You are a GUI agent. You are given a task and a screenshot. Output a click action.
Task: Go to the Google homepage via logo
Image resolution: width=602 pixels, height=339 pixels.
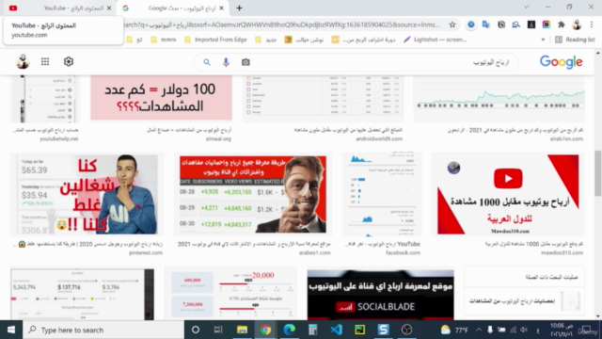click(562, 62)
